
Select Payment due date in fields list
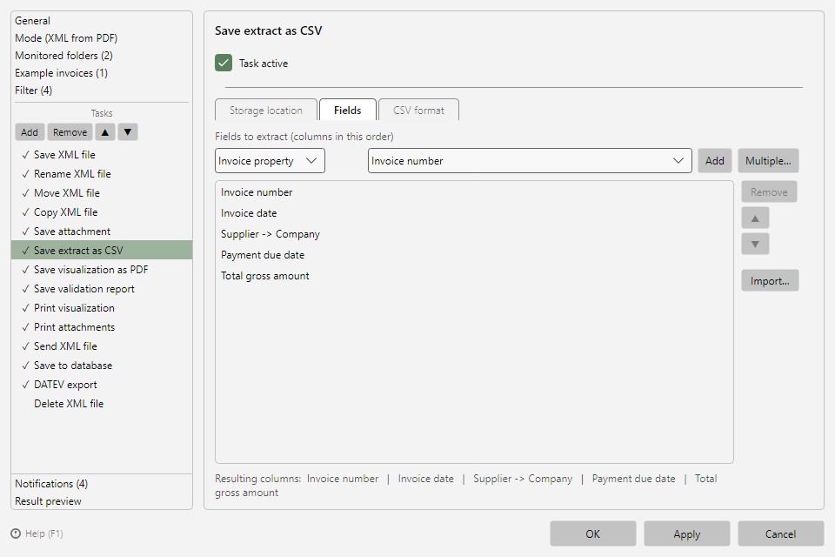coord(474,255)
